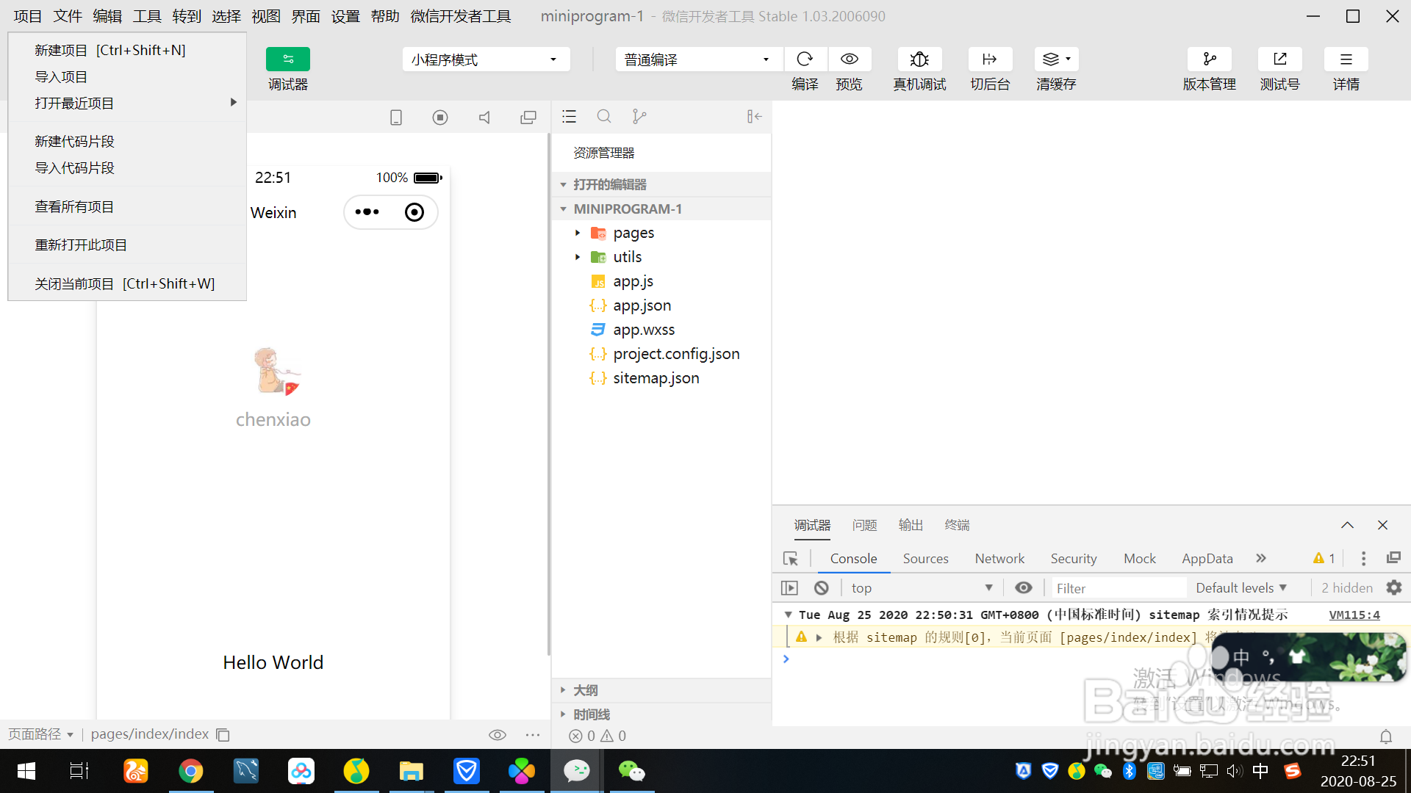Click the 测试号 test account icon
Viewport: 1411px width, 793px height.
(1279, 59)
